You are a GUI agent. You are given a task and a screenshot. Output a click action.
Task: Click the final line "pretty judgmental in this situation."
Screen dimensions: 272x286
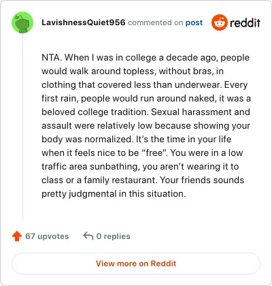(x=114, y=194)
